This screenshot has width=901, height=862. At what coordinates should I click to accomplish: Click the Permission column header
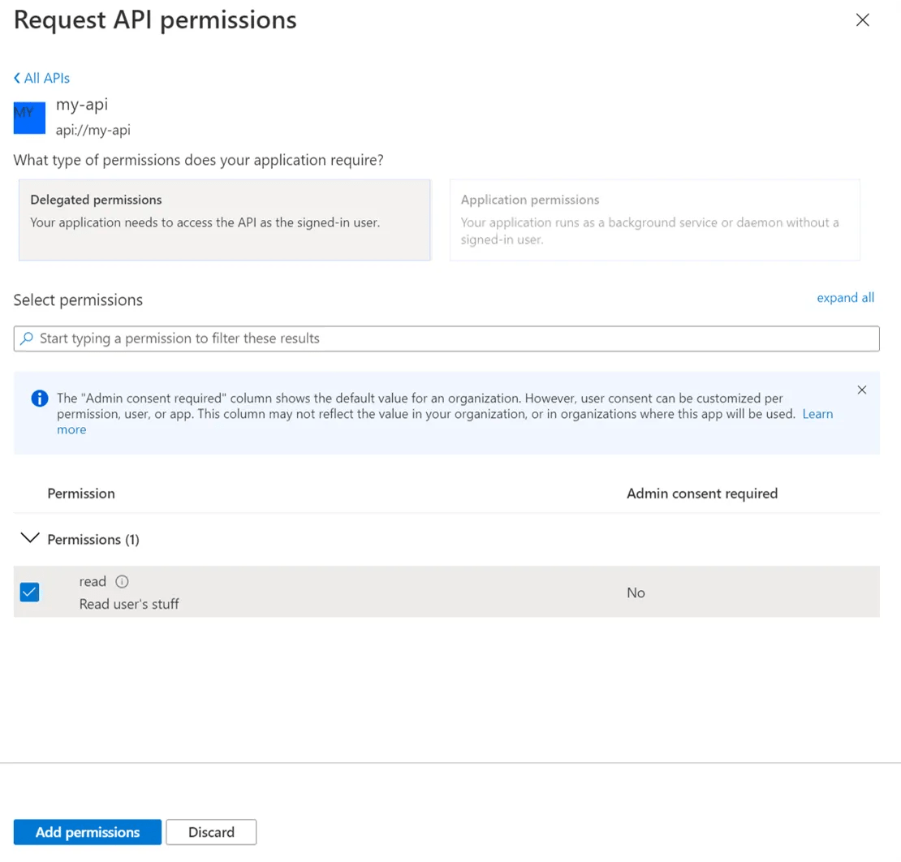pyautogui.click(x=81, y=493)
